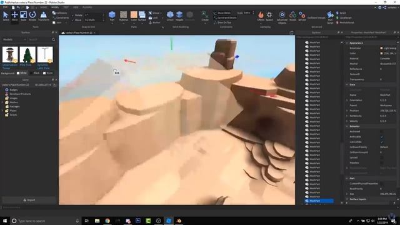Activate the Rotate tool
400x225 pixels.
(32, 16)
